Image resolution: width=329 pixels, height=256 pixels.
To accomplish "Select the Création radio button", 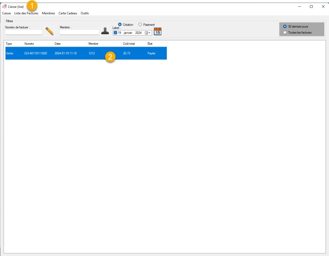I will (x=120, y=24).
